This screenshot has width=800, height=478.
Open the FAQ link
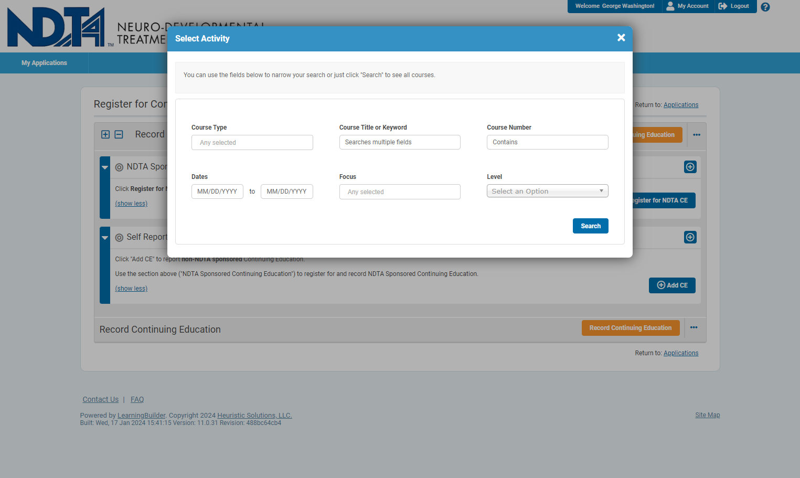(x=137, y=399)
